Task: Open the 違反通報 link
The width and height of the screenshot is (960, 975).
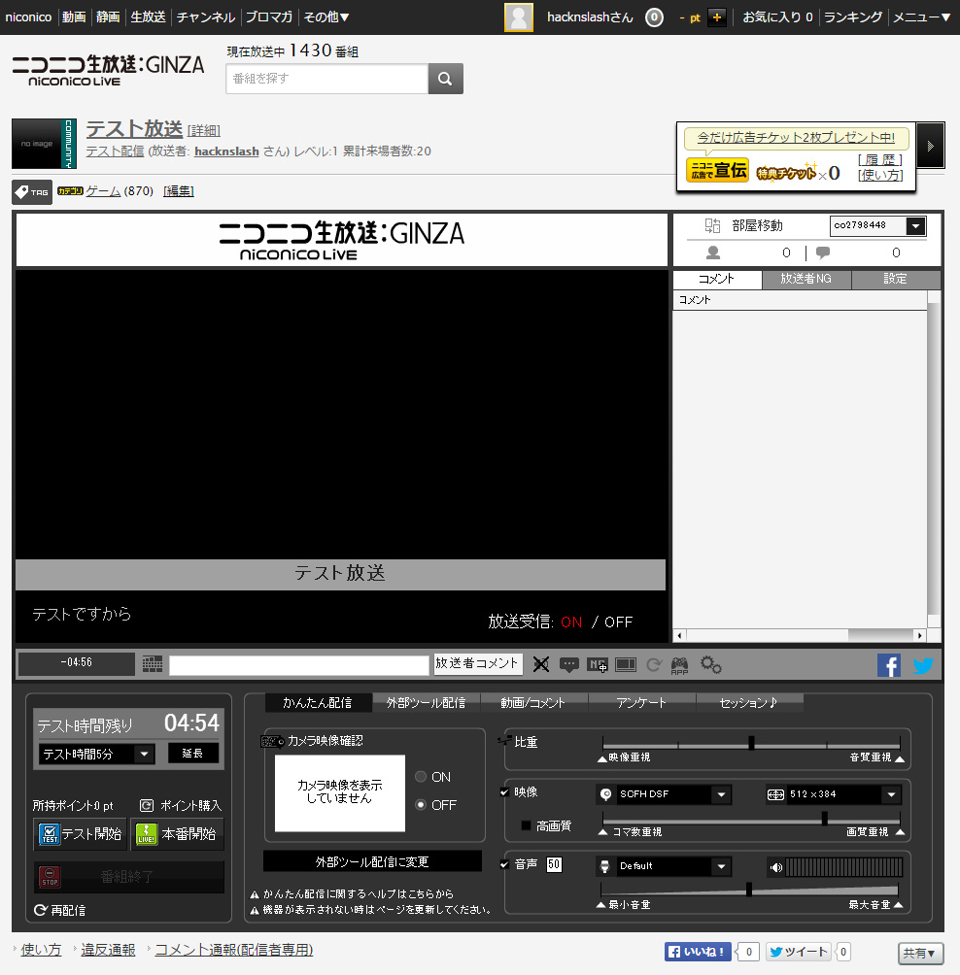Action: [x=108, y=950]
